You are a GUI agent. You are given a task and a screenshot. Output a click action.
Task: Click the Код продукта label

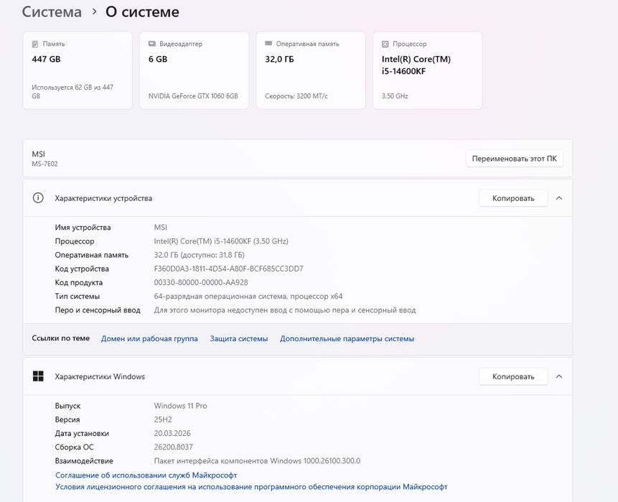coord(79,282)
